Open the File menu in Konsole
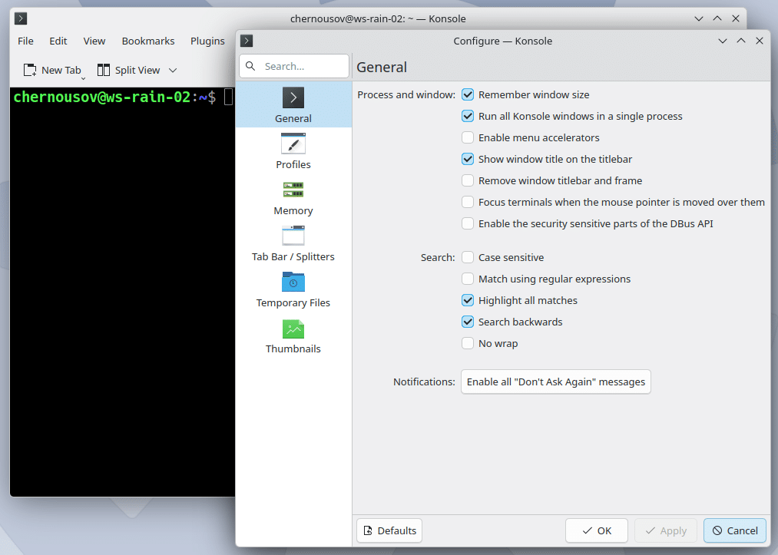This screenshot has width=778, height=555. [x=25, y=41]
